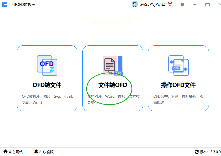Click description 'OFD合并、分割、图片提取、页面提取'
This screenshot has width=221, height=156.
click(x=178, y=100)
